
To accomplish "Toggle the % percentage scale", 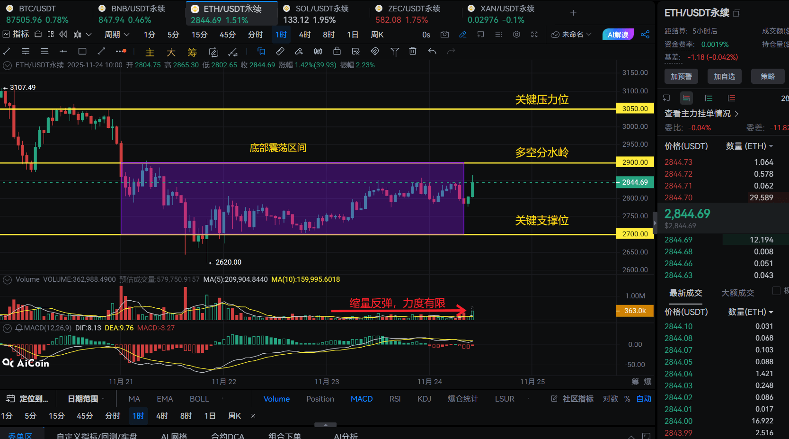I will coord(627,399).
